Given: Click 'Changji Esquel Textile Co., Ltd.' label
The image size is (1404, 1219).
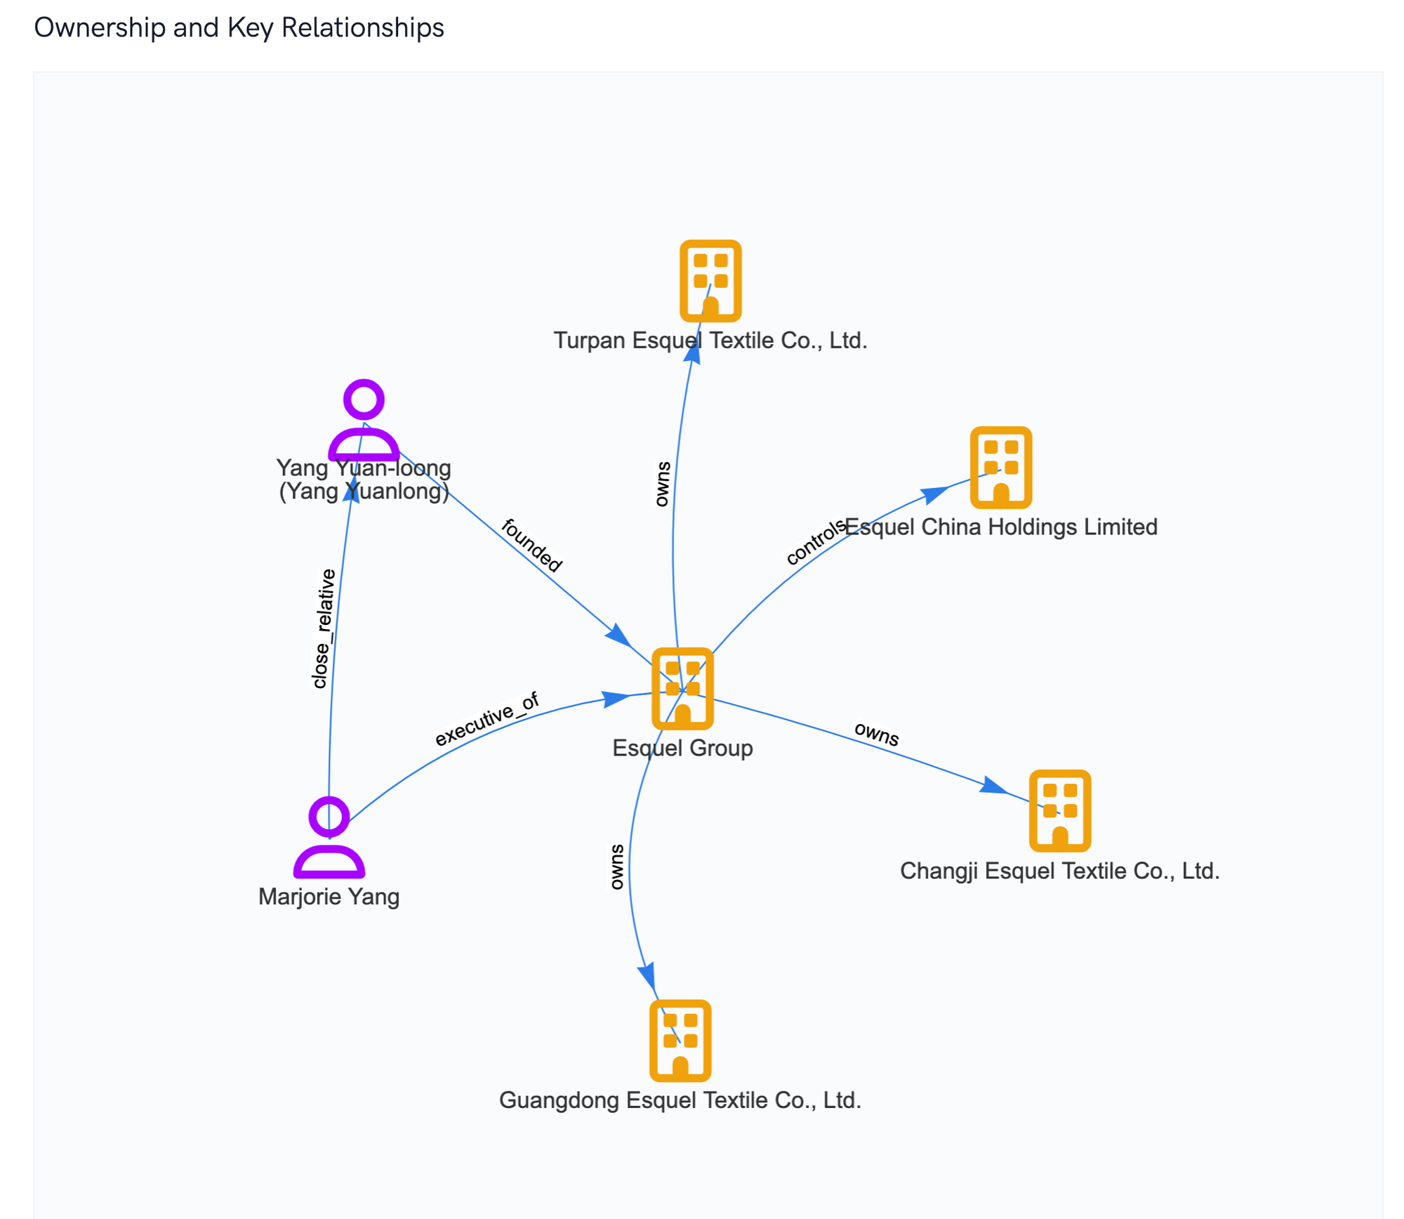Looking at the screenshot, I should [1059, 871].
